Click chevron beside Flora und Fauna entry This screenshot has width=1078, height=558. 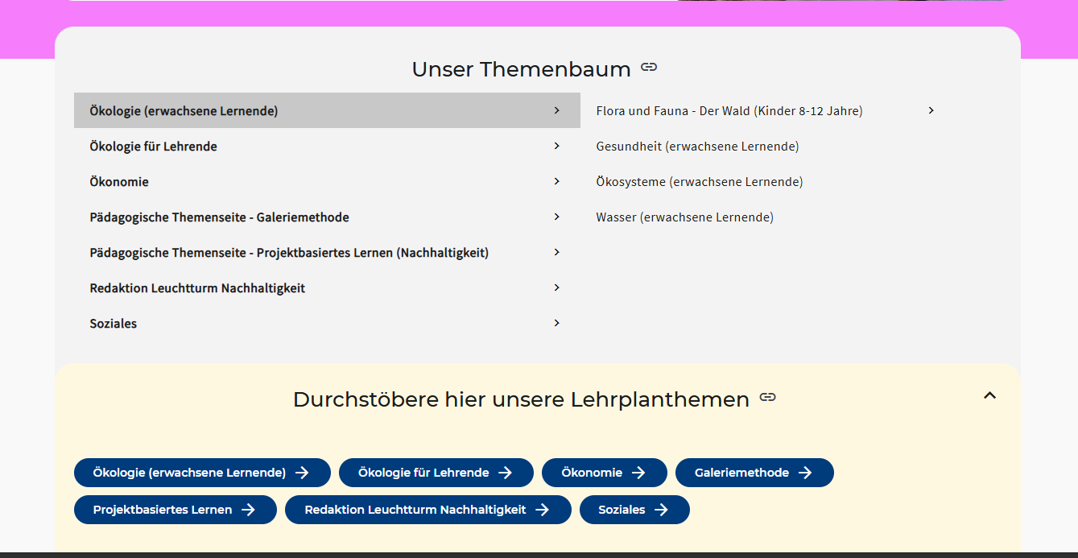pyautogui.click(x=931, y=110)
